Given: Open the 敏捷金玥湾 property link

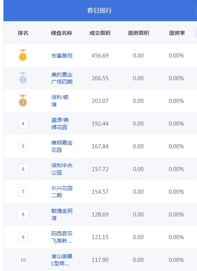Looking at the screenshot, I should 62,214.
